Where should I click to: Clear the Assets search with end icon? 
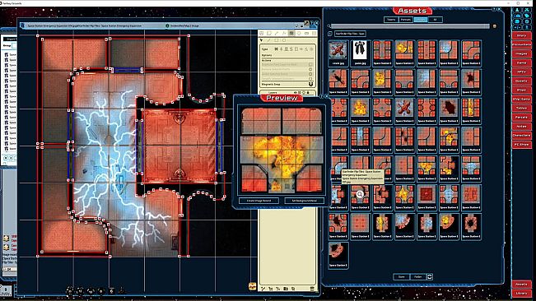point(494,26)
